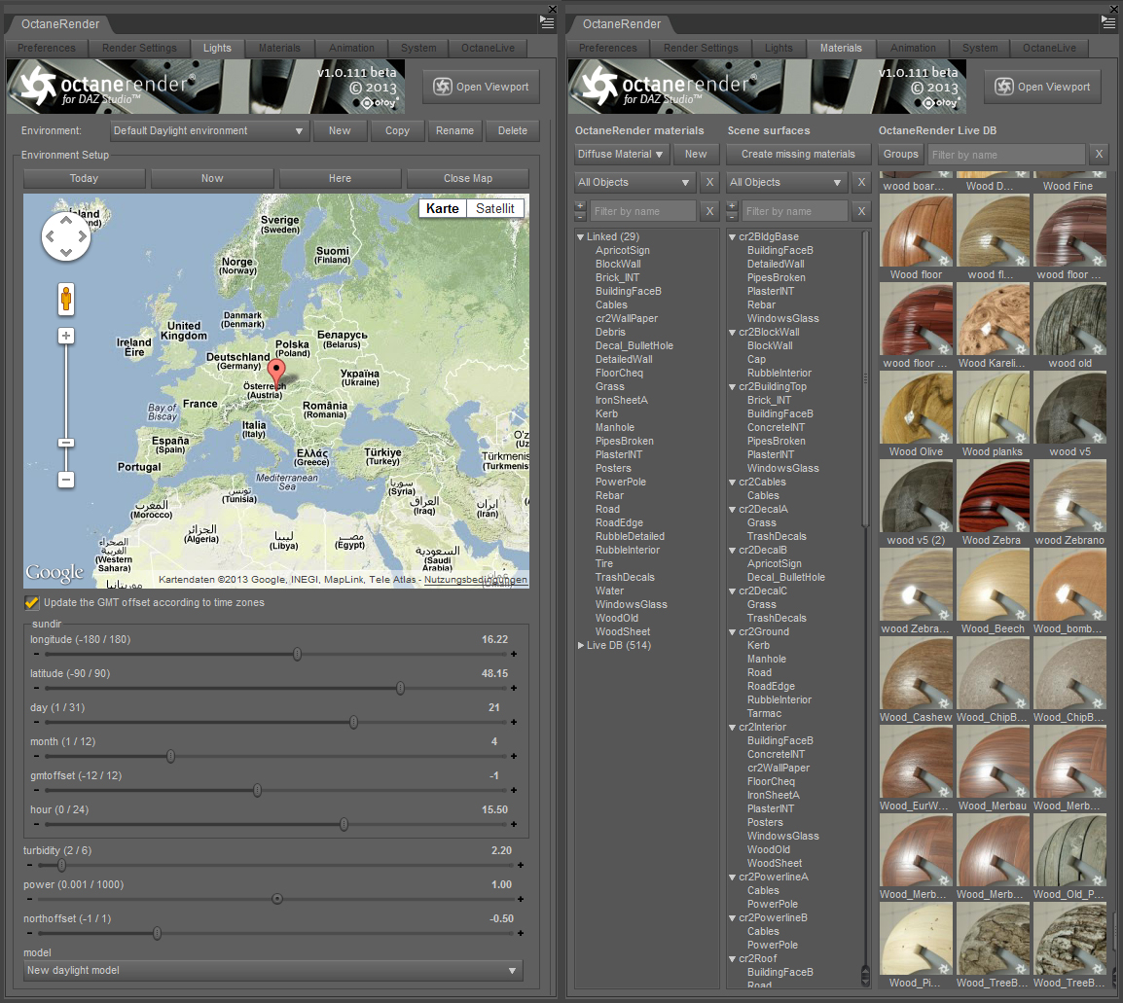The height and width of the screenshot is (1003, 1123).
Task: Decrease power with minus icon
Action: pyautogui.click(x=29, y=899)
